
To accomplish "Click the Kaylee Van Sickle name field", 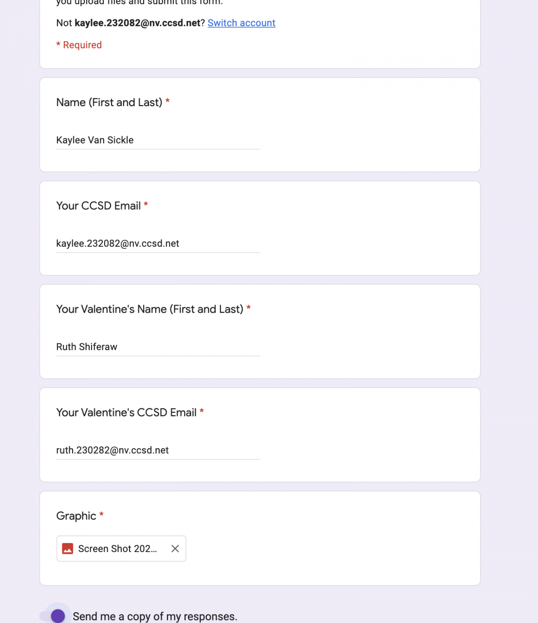I will pyautogui.click(x=158, y=140).
